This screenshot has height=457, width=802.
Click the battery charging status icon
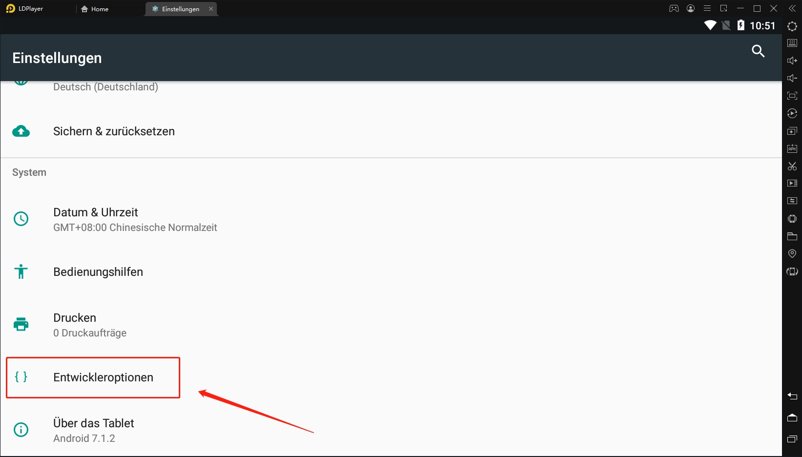coord(741,25)
